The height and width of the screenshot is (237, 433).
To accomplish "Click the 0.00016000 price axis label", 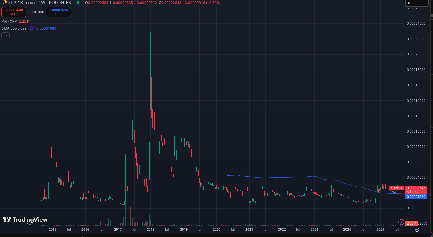I will (x=416, y=85).
